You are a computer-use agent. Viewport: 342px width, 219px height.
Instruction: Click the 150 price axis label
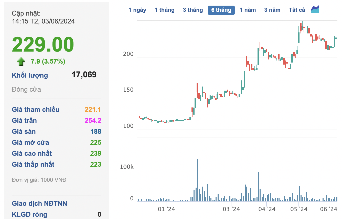128,90
